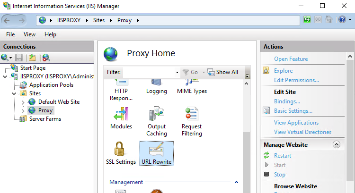Select the Proxy site in tree

(x=45, y=110)
